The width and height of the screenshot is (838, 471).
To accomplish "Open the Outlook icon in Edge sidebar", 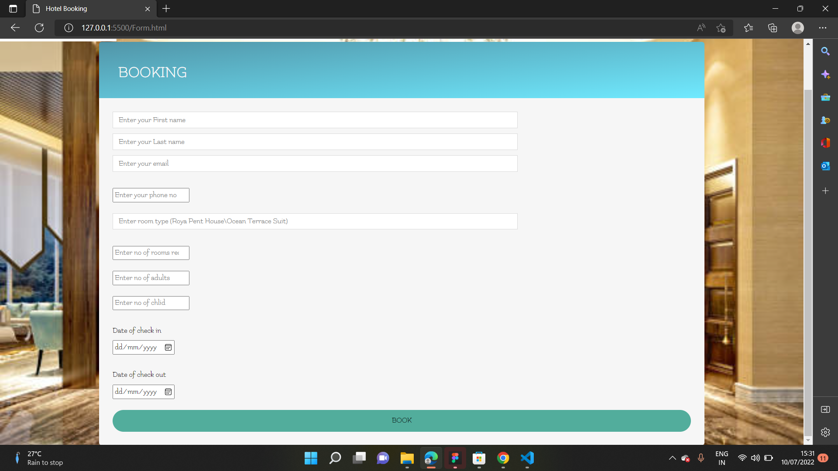I will click(825, 166).
